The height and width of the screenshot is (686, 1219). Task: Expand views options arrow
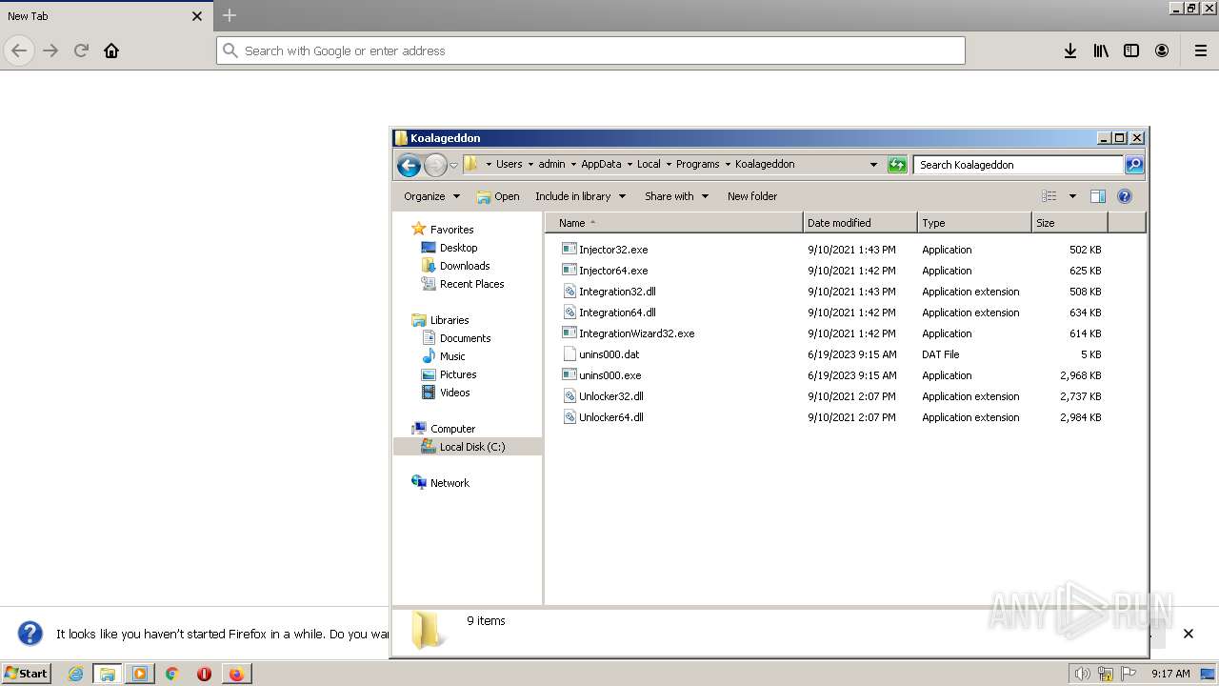[x=1072, y=196]
